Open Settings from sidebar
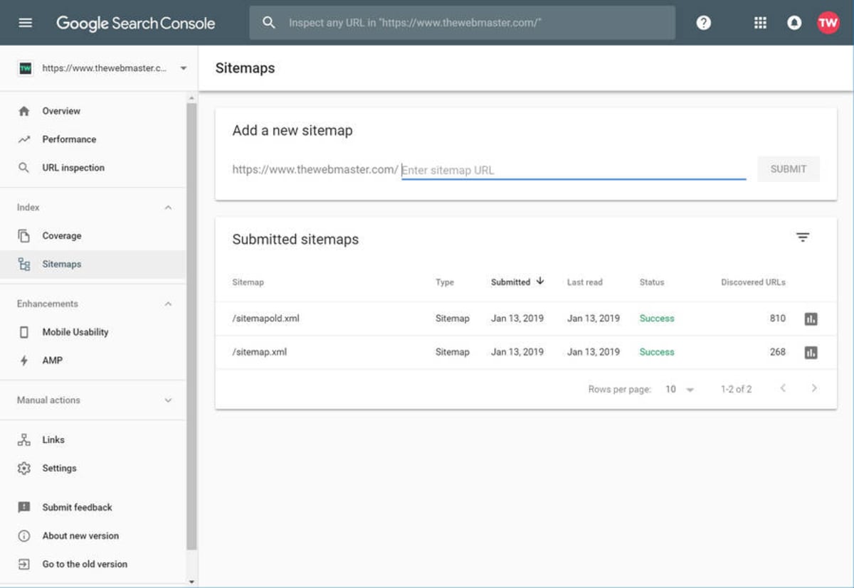 tap(59, 469)
